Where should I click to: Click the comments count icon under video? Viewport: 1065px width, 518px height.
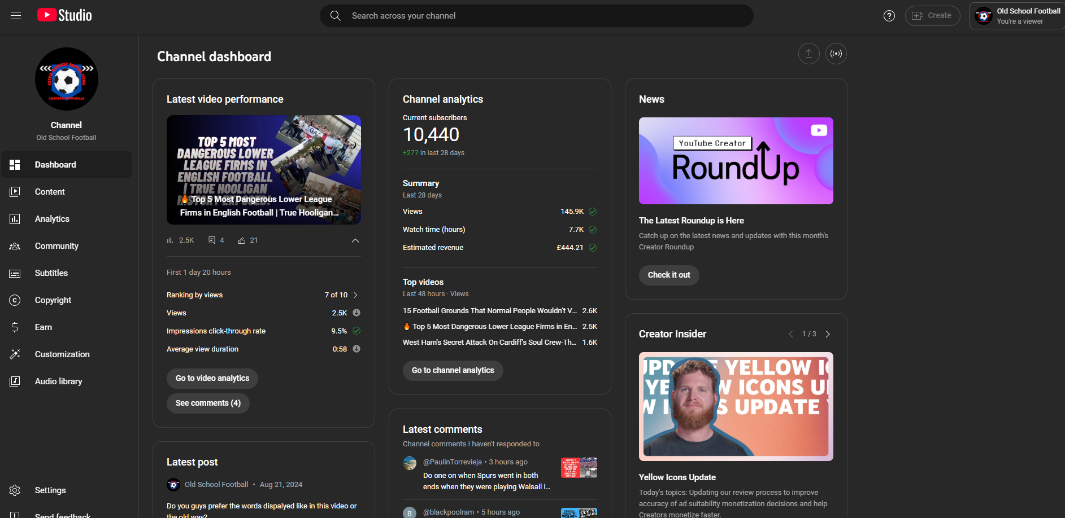pos(212,240)
